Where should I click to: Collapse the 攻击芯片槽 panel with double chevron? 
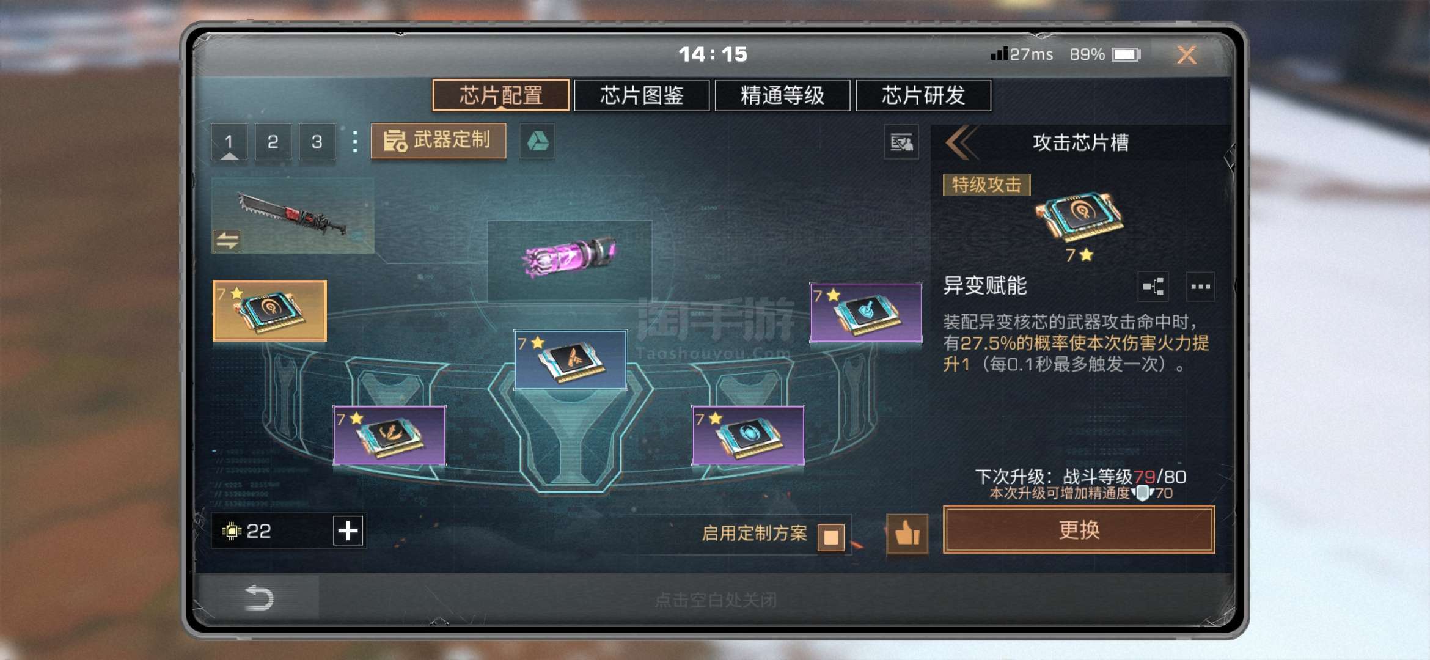coord(961,142)
